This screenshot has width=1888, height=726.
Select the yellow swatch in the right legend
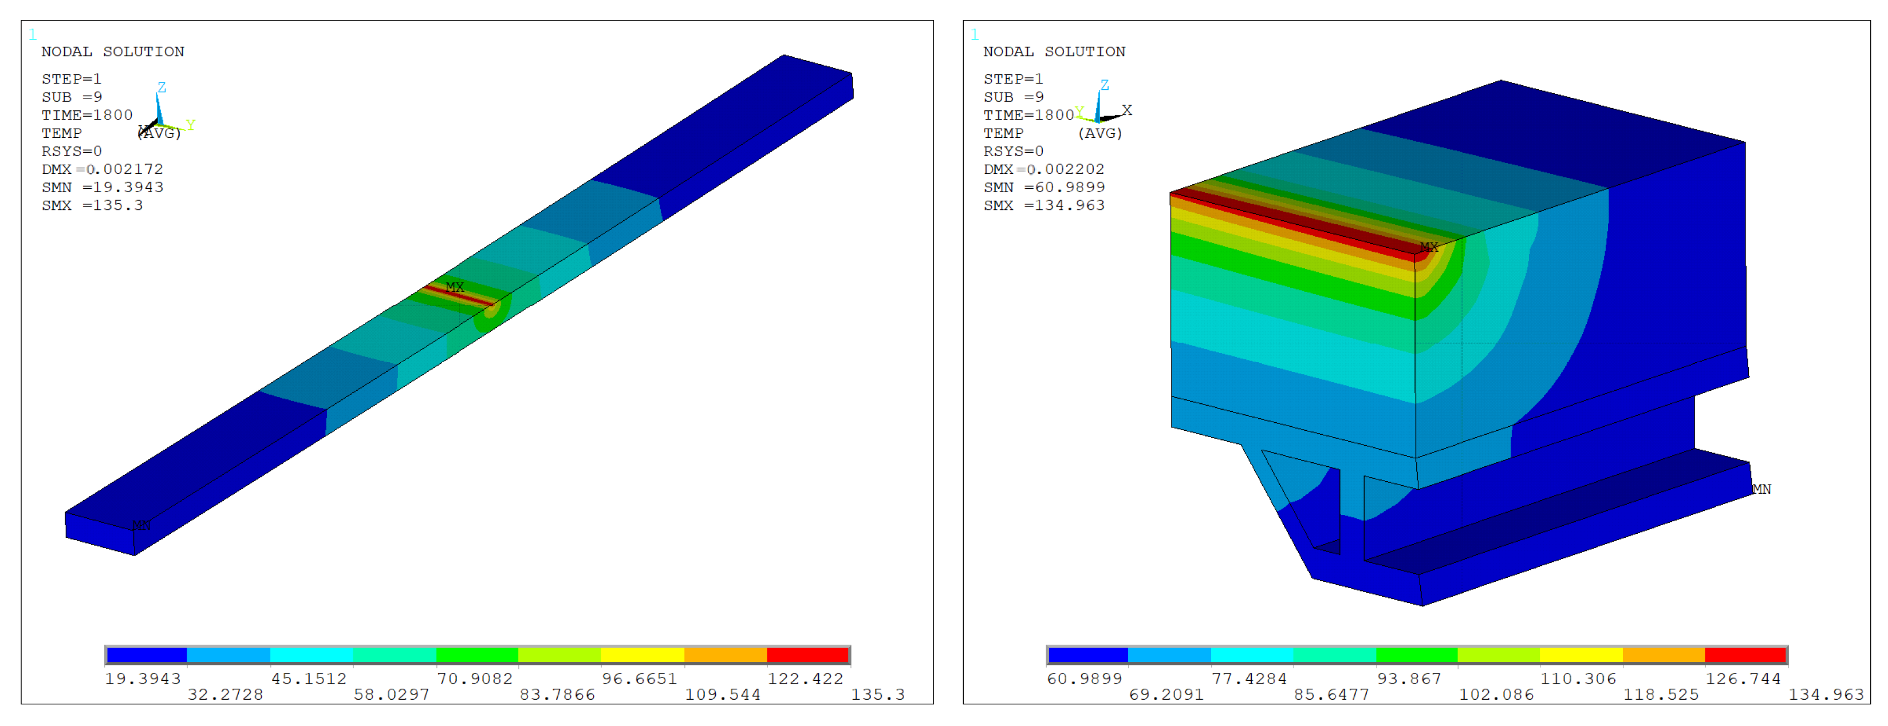[x=1581, y=655]
